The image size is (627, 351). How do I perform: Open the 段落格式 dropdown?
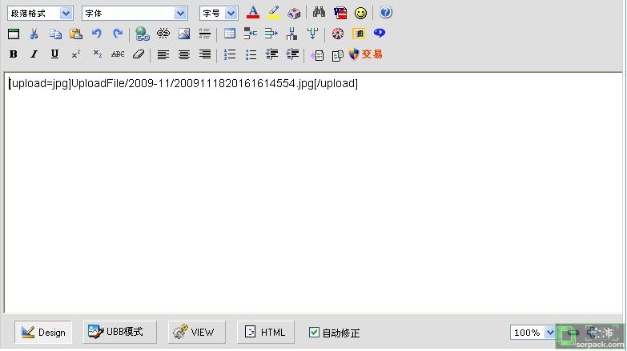39,13
